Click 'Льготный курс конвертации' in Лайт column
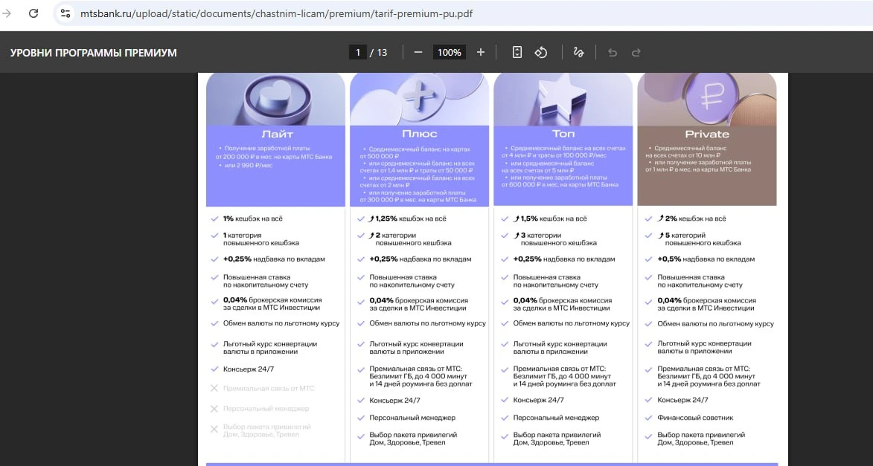Image resolution: width=873 pixels, height=466 pixels. click(x=270, y=343)
